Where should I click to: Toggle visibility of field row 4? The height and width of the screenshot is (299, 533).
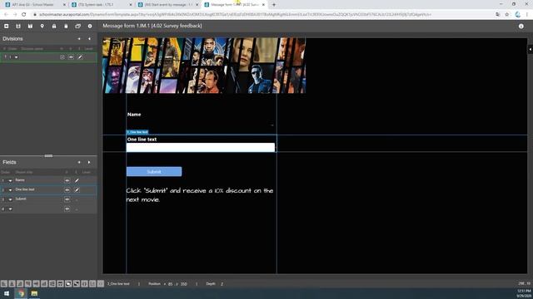point(67,209)
